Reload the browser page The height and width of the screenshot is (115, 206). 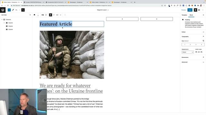(8, 5)
